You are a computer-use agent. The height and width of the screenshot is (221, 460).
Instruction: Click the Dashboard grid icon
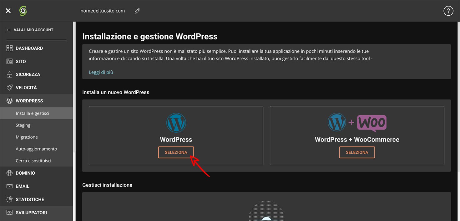(10, 48)
